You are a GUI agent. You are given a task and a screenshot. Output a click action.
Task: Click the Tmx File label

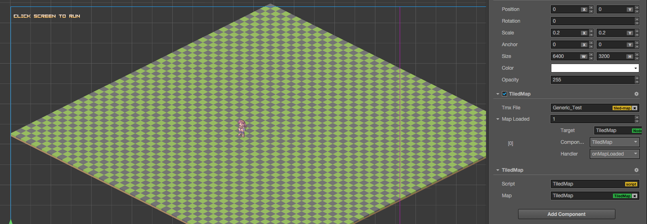(x=511, y=108)
